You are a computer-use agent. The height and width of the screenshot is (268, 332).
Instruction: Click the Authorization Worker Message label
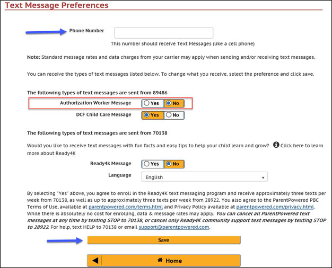click(x=95, y=103)
